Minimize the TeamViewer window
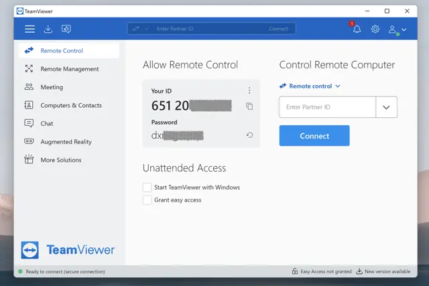This screenshot has height=286, width=429. pyautogui.click(x=367, y=11)
